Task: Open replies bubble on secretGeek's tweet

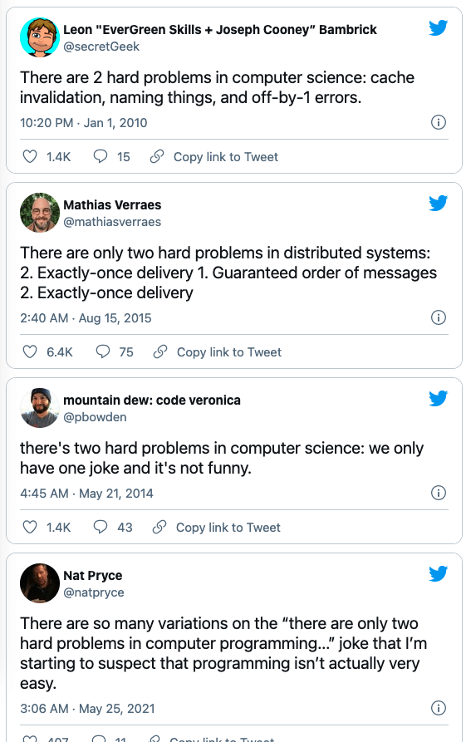Action: (101, 157)
